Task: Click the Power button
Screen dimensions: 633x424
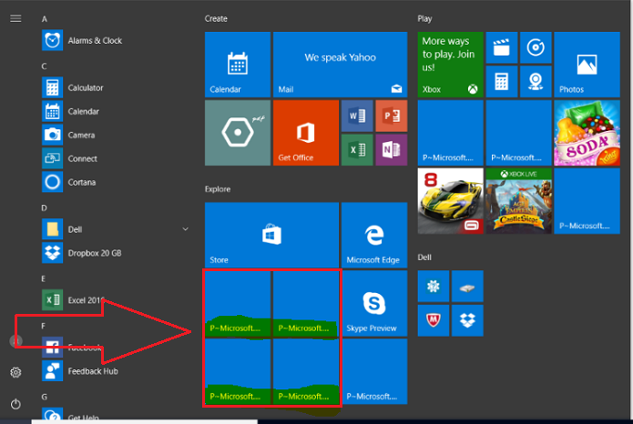Action: pyautogui.click(x=15, y=404)
